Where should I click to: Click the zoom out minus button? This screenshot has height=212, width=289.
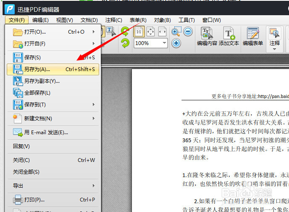click(x=188, y=32)
